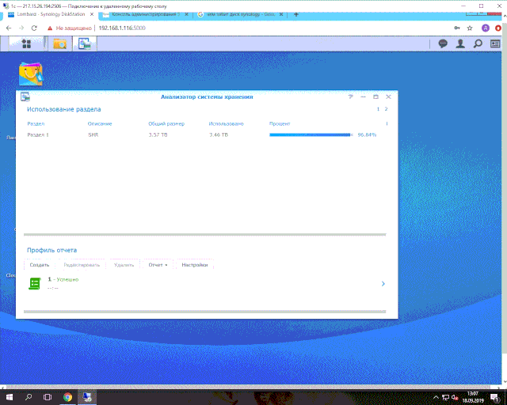Image resolution: width=507 pixels, height=405 pixels.
Task: Open the Chrome profile avatar
Action: click(486, 28)
